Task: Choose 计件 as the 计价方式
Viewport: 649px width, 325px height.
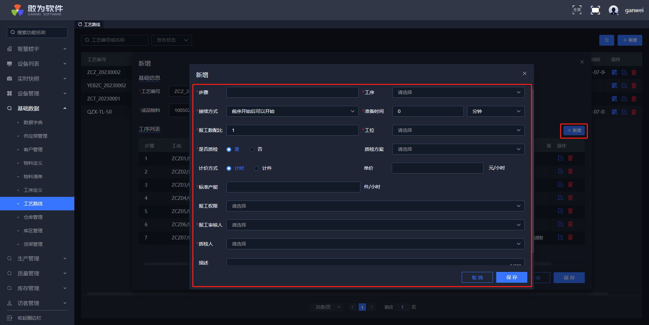Action: (257, 168)
